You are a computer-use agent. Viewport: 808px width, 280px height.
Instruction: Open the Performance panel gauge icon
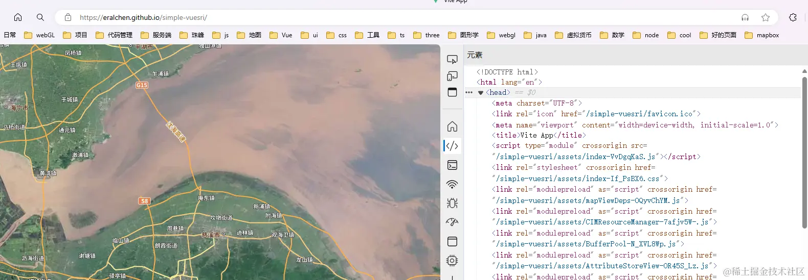[x=452, y=222]
